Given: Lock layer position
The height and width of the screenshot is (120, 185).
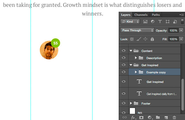Looking at the screenshot, I should click(145, 39).
